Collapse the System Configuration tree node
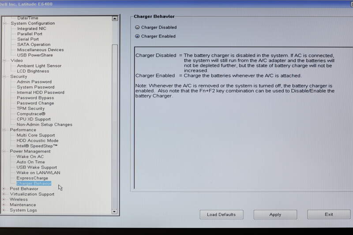 pyautogui.click(x=5, y=23)
